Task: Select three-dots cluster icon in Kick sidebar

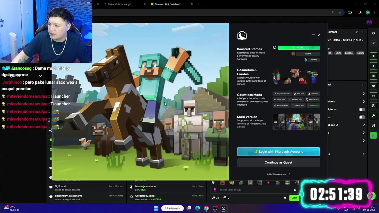Action: (x=373, y=125)
